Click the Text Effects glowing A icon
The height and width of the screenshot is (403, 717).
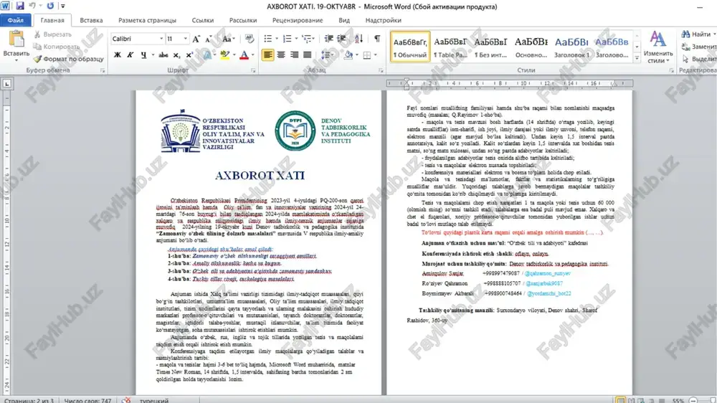[x=207, y=55]
